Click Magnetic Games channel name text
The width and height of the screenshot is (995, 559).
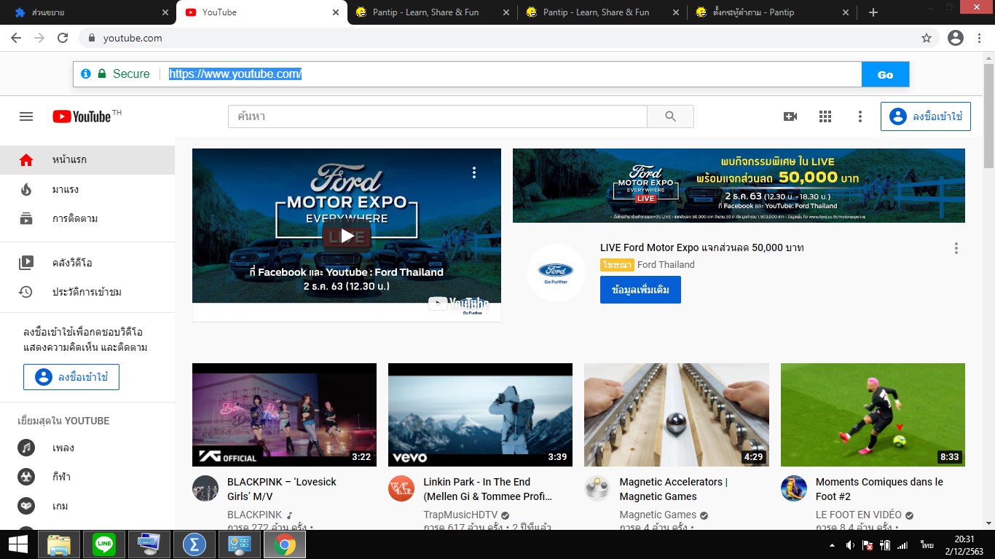pos(658,515)
